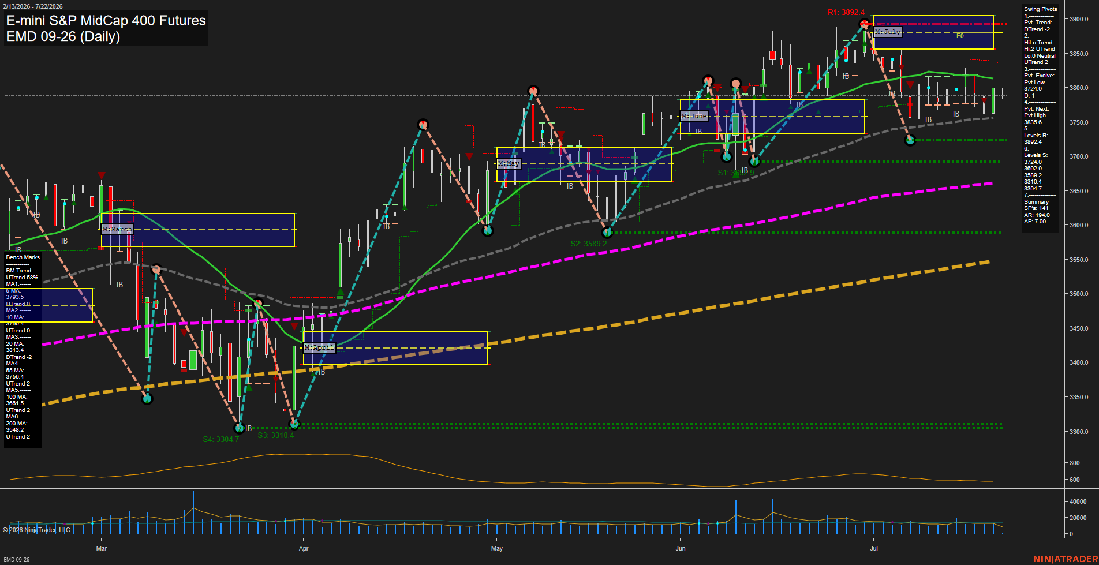Select the M:July monthly session label
The height and width of the screenshot is (565, 1099).
[888, 32]
